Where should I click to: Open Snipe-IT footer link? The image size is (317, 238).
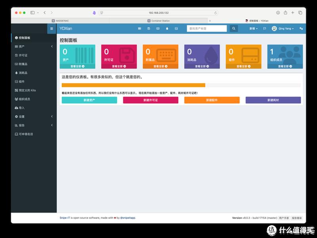(65, 218)
